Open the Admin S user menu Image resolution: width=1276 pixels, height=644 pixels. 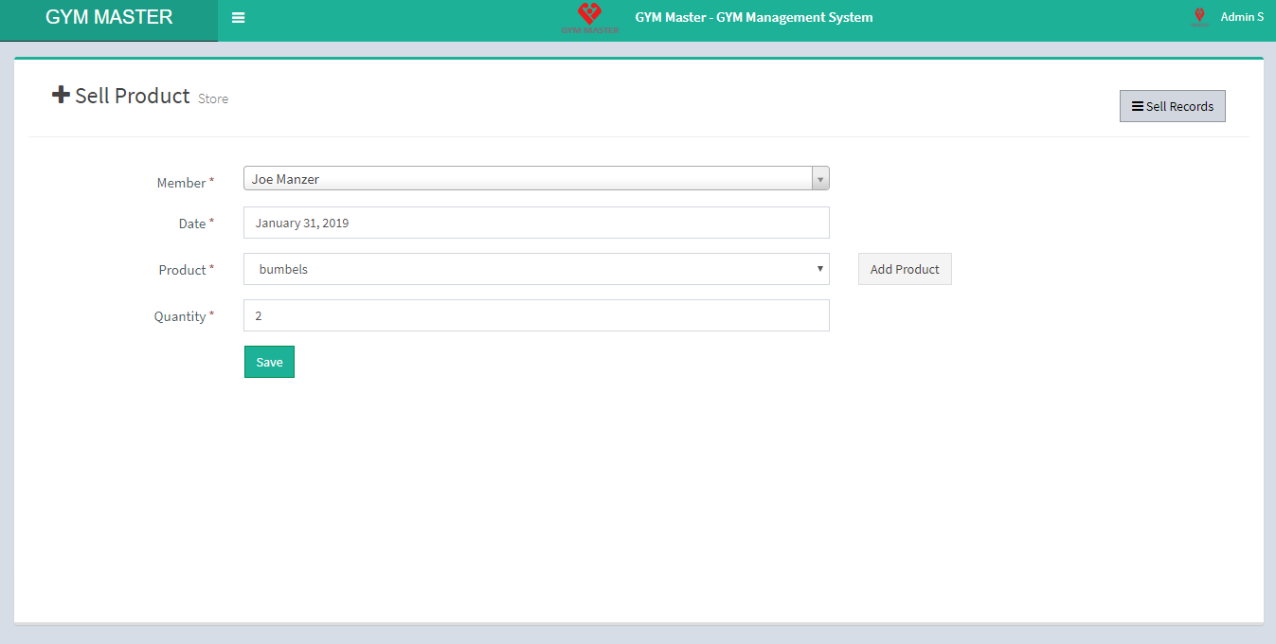1241,17
